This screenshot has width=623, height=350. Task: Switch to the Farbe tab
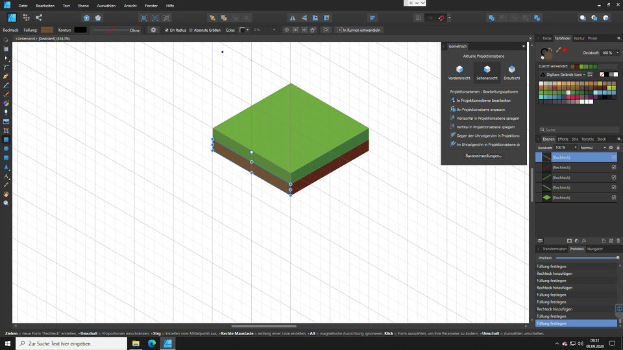[x=546, y=38]
